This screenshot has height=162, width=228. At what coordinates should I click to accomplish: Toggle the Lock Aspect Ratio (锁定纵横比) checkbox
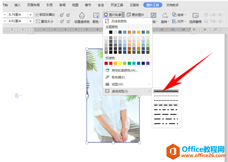[x=37, y=14]
